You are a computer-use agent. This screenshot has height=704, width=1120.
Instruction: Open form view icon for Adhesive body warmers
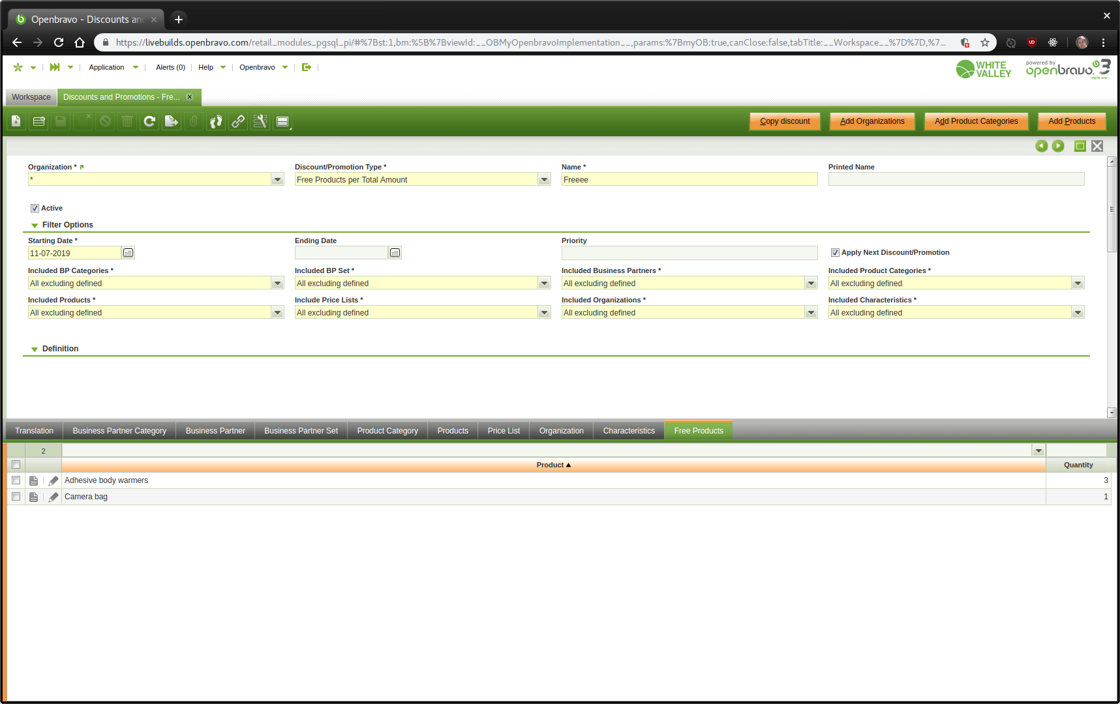[34, 480]
